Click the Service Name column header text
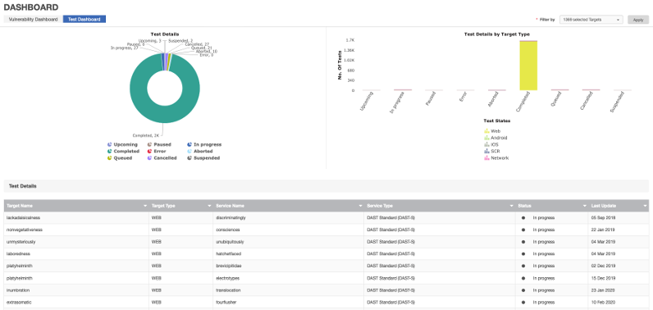The width and height of the screenshot is (653, 310). [x=230, y=206]
